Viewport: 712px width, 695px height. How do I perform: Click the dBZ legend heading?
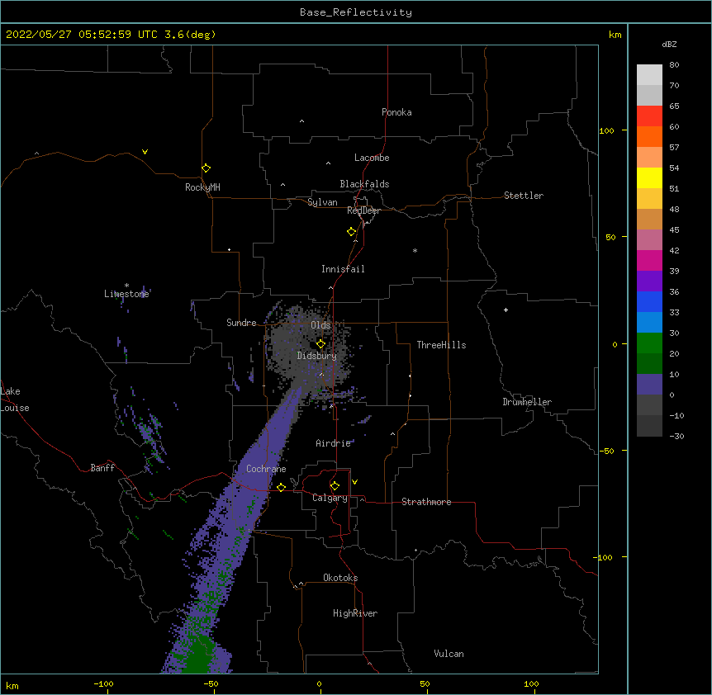coord(669,45)
